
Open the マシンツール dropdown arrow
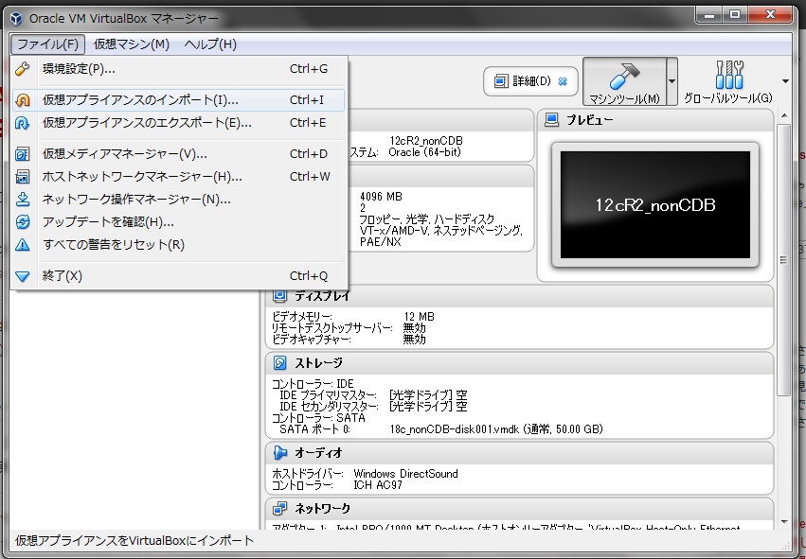(x=672, y=81)
